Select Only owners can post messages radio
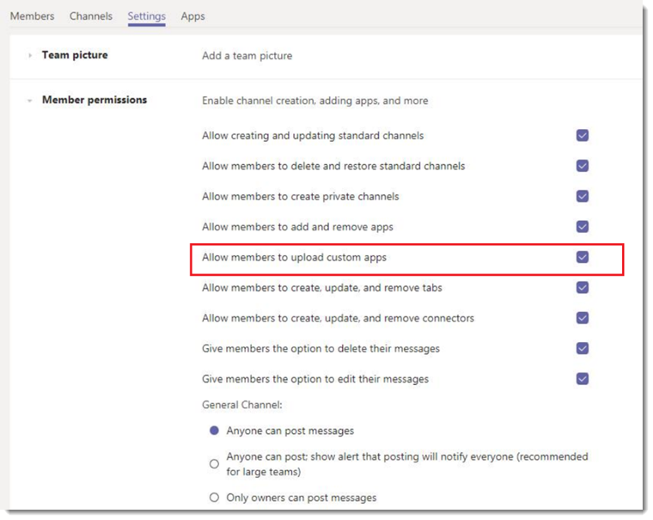The height and width of the screenshot is (520, 653). (214, 497)
